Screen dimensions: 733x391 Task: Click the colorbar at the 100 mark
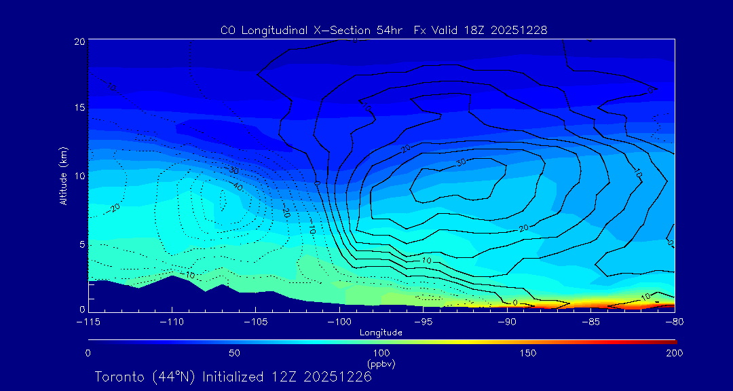point(381,341)
